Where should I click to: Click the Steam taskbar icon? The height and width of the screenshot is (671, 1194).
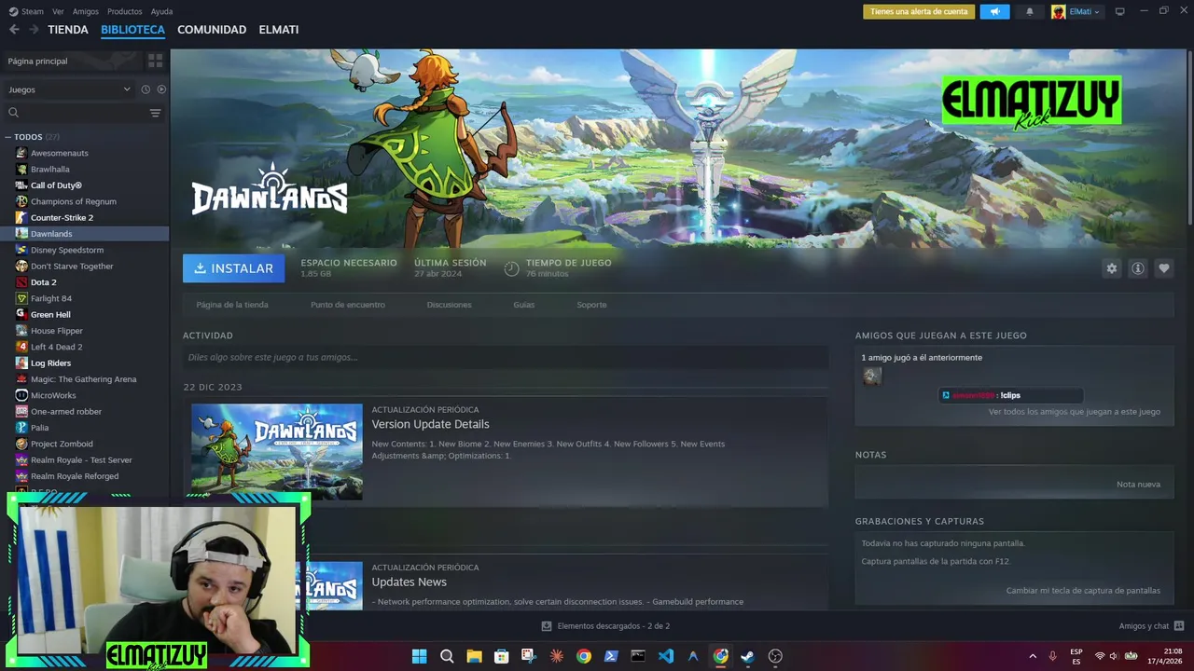[x=747, y=656]
